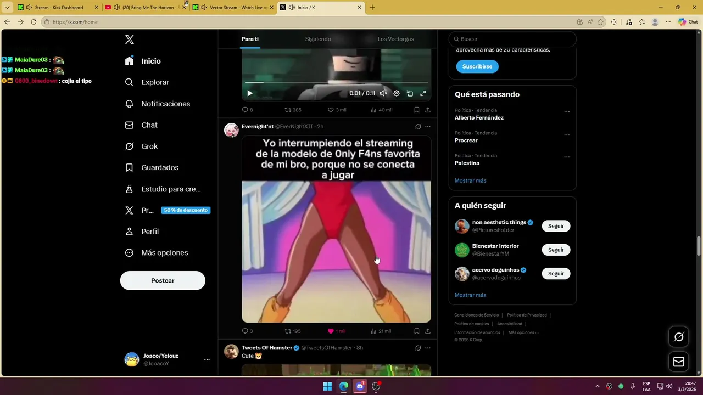Click Windows Start button
The height and width of the screenshot is (395, 703).
click(327, 386)
